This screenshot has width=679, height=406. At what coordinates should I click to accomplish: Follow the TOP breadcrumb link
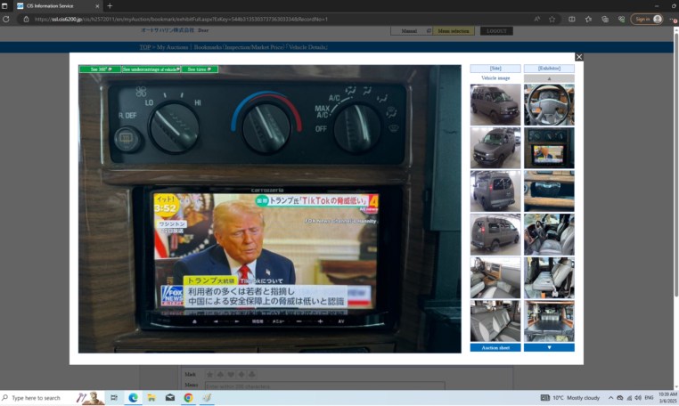pyautogui.click(x=144, y=47)
